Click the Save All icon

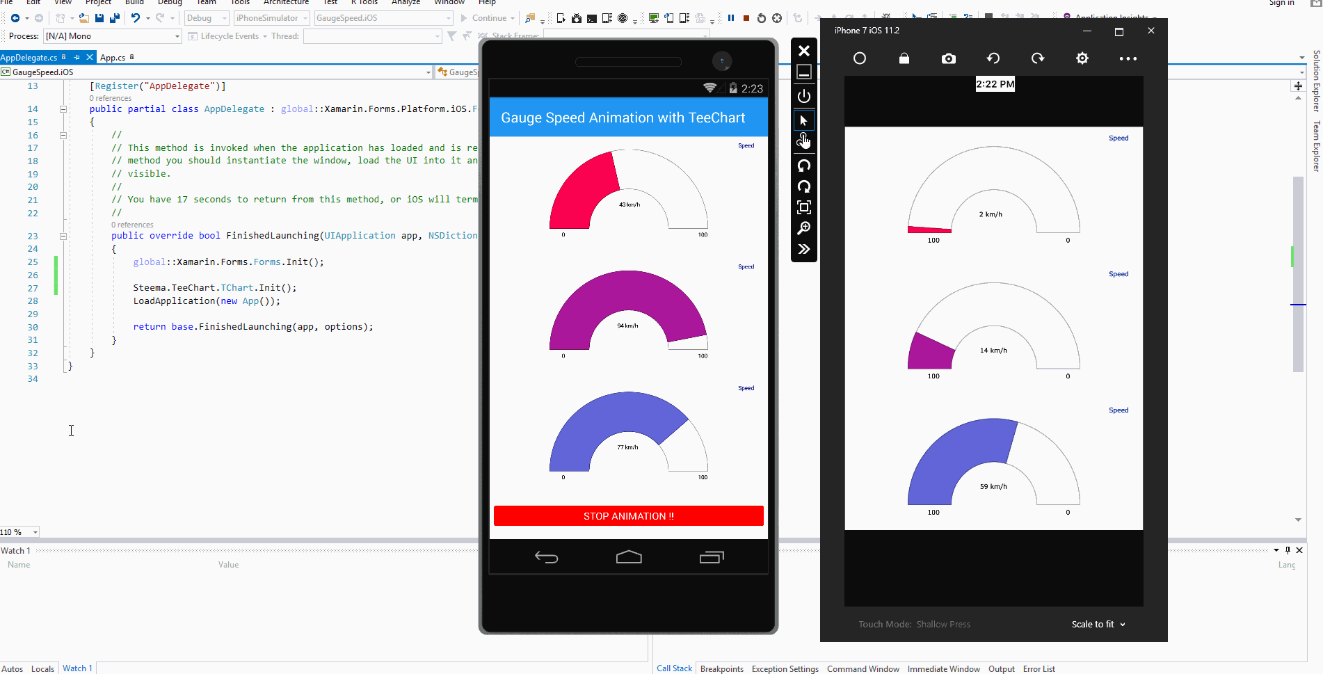[x=115, y=18]
